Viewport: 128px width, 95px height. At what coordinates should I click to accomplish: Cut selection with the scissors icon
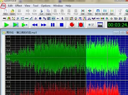click(41, 12)
